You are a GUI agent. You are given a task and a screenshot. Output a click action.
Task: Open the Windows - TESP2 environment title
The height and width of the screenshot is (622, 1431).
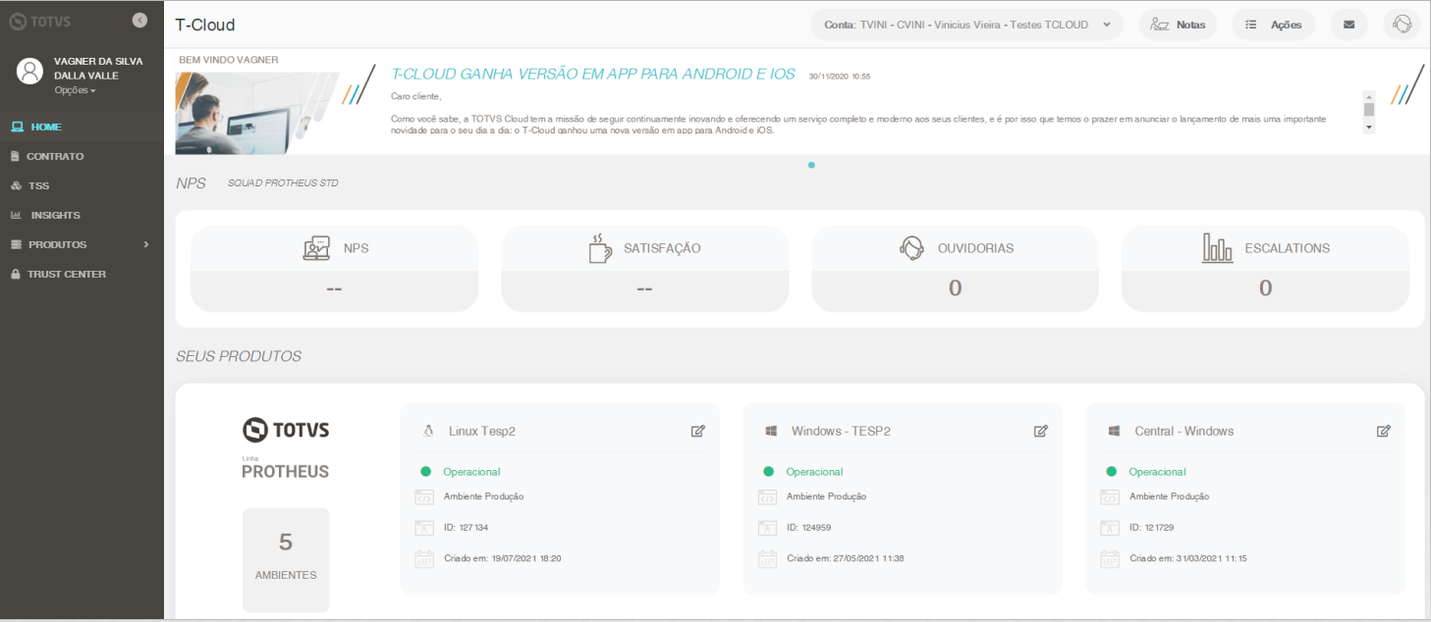pos(841,431)
